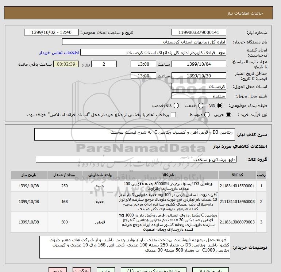Screen dimensions: 281x272
Task: Click the announcement date field 1399/10/02 - 12:40
Action: pyautogui.click(x=51, y=32)
